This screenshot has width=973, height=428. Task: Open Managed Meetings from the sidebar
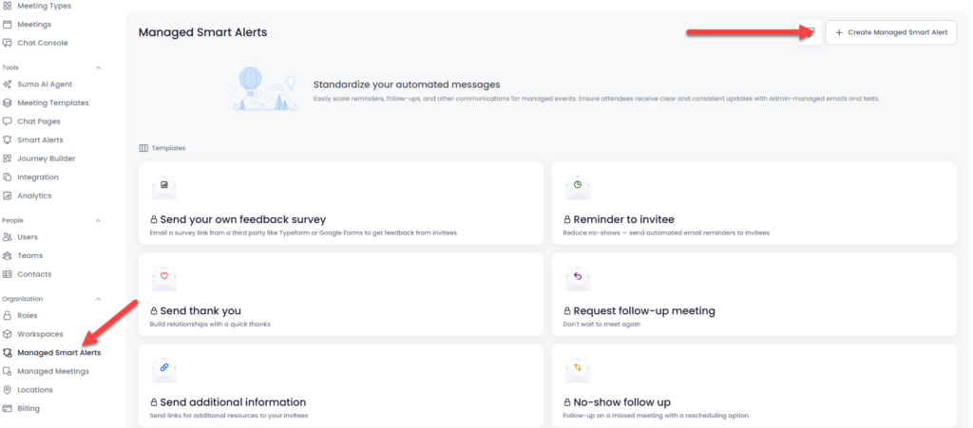pyautogui.click(x=52, y=371)
